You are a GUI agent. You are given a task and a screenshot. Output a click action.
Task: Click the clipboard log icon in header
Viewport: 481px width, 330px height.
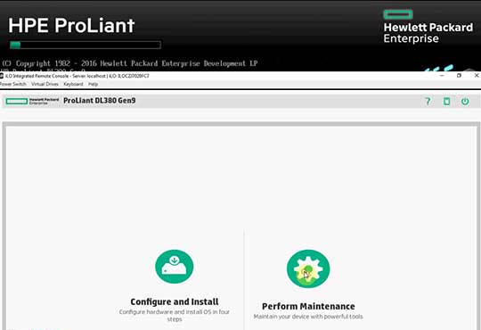[446, 101]
